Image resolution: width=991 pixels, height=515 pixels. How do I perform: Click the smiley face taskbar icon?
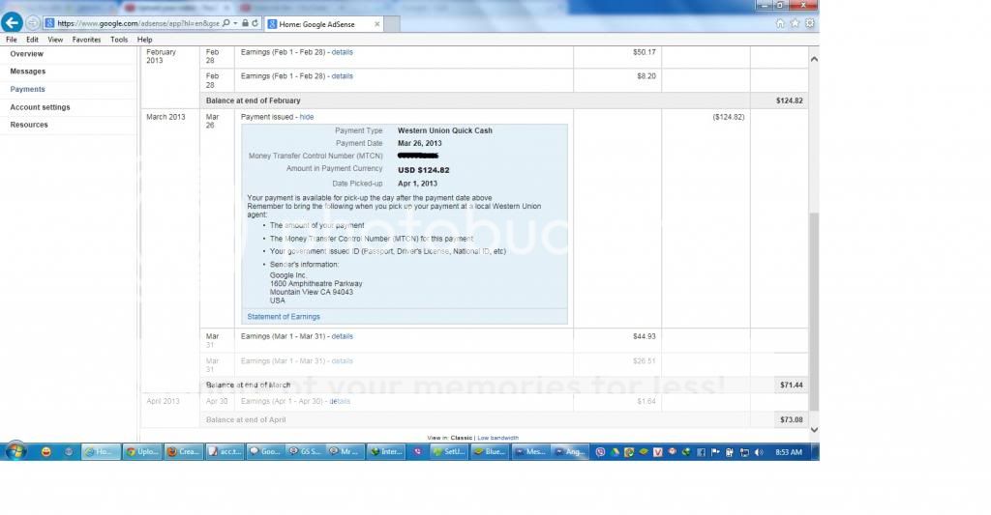click(45, 452)
